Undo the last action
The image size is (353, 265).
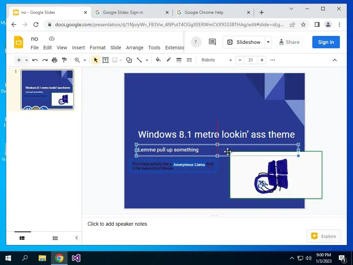[x=35, y=60]
